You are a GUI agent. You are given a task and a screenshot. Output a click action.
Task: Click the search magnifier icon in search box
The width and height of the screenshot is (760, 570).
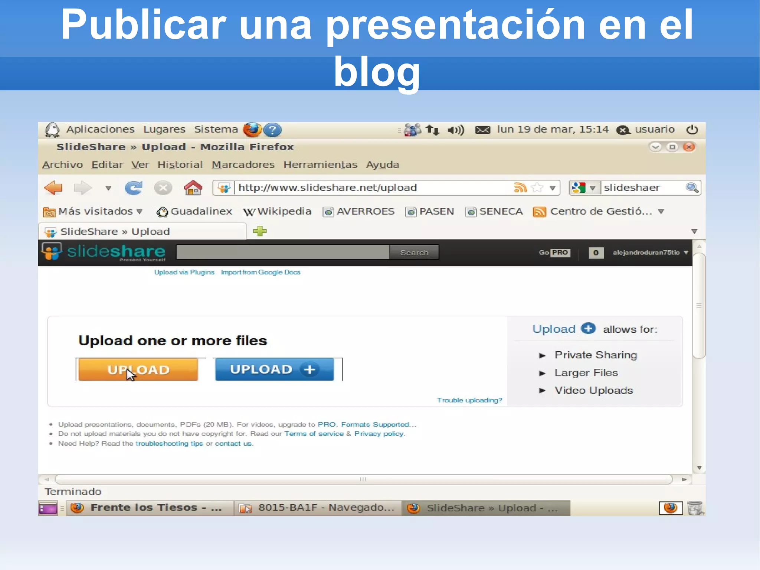coord(692,188)
